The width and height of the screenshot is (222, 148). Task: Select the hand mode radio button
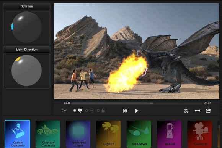[75, 111]
